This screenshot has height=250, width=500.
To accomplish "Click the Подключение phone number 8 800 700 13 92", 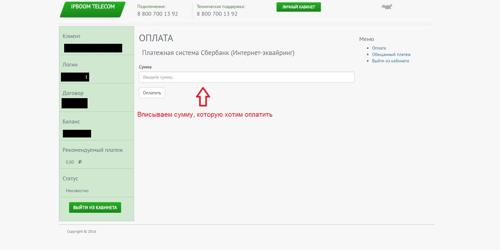I will click(157, 14).
